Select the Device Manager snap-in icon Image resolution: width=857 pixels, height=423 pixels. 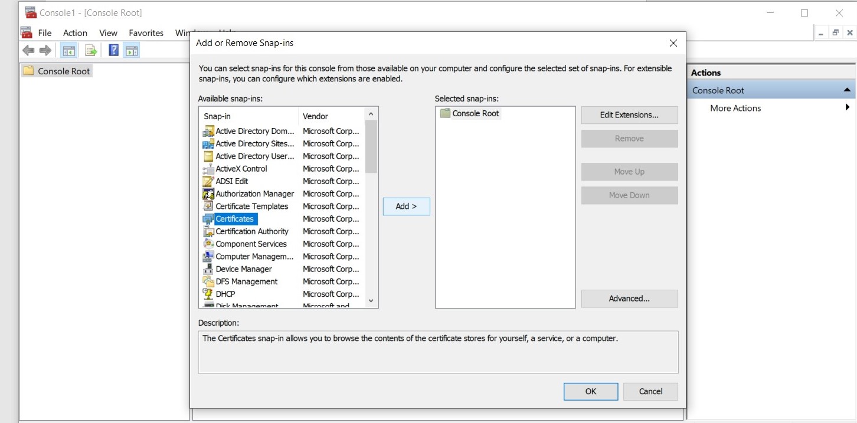pyautogui.click(x=208, y=269)
